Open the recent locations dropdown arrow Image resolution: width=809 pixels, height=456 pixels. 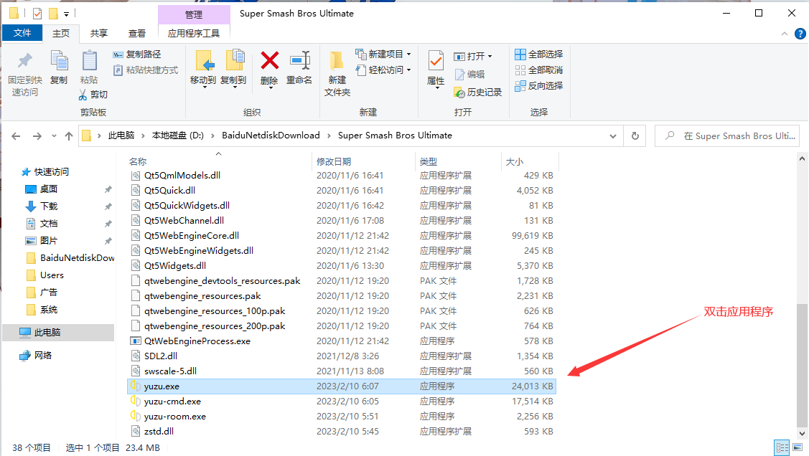point(54,136)
